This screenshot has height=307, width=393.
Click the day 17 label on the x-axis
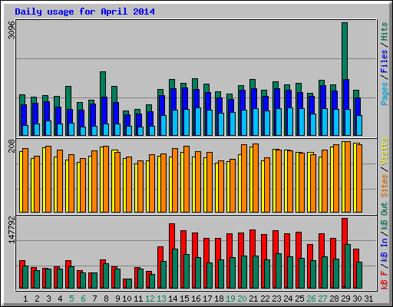click(207, 299)
